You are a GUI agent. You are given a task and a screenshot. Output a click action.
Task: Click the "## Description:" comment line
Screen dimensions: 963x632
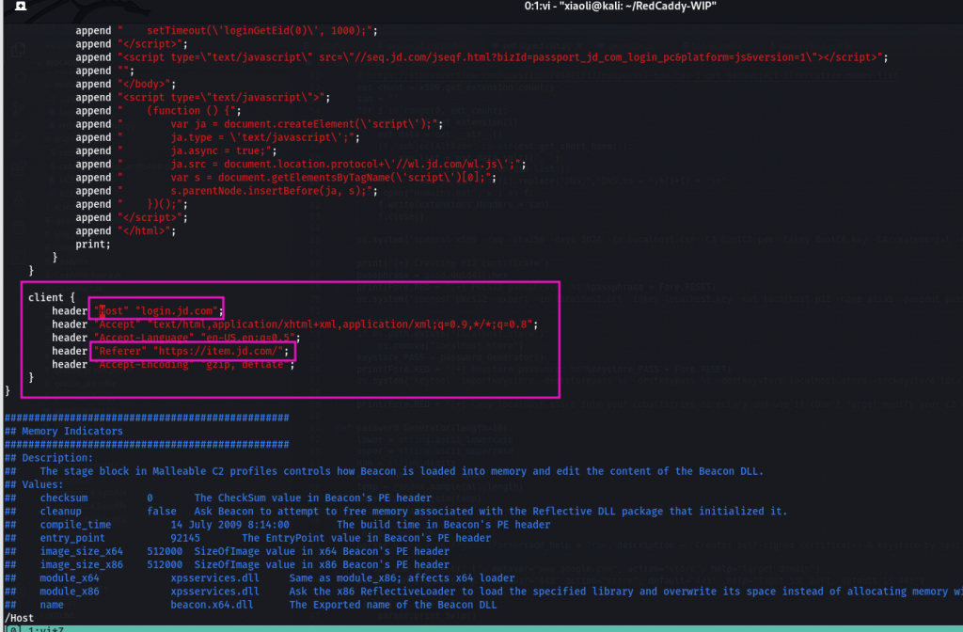tap(49, 458)
